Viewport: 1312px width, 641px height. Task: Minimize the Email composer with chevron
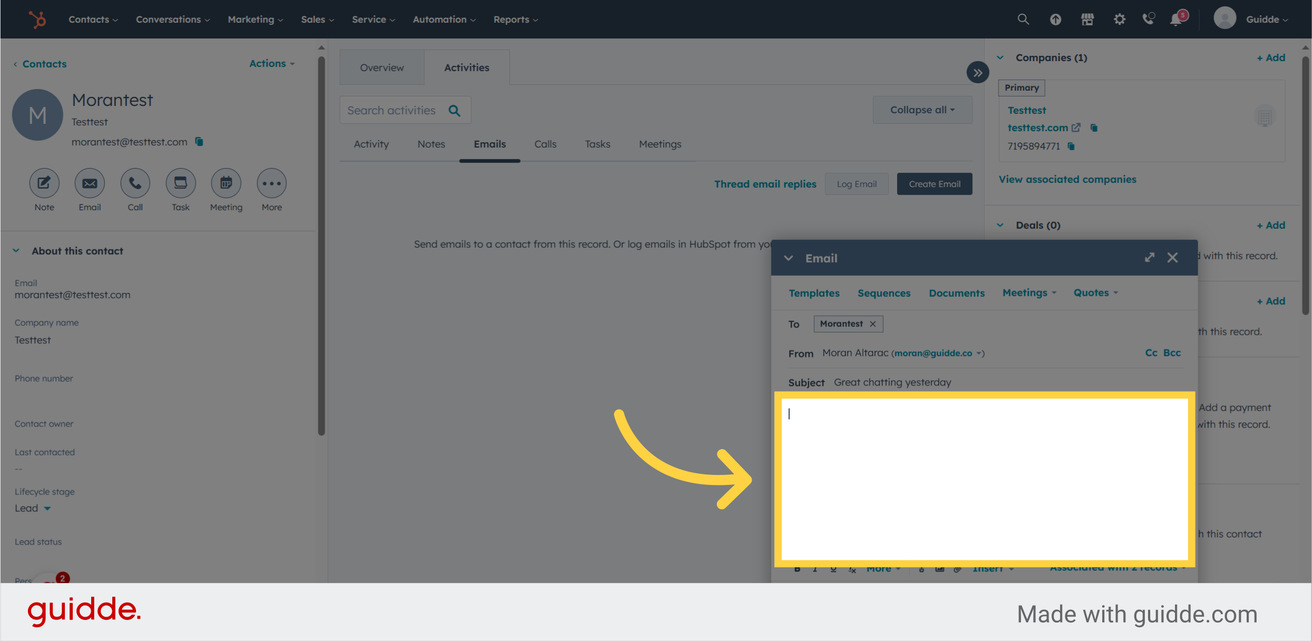[789, 258]
